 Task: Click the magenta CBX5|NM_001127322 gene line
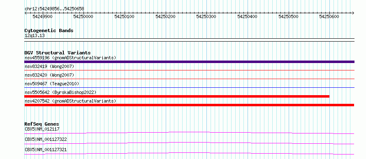(x=189, y=143)
